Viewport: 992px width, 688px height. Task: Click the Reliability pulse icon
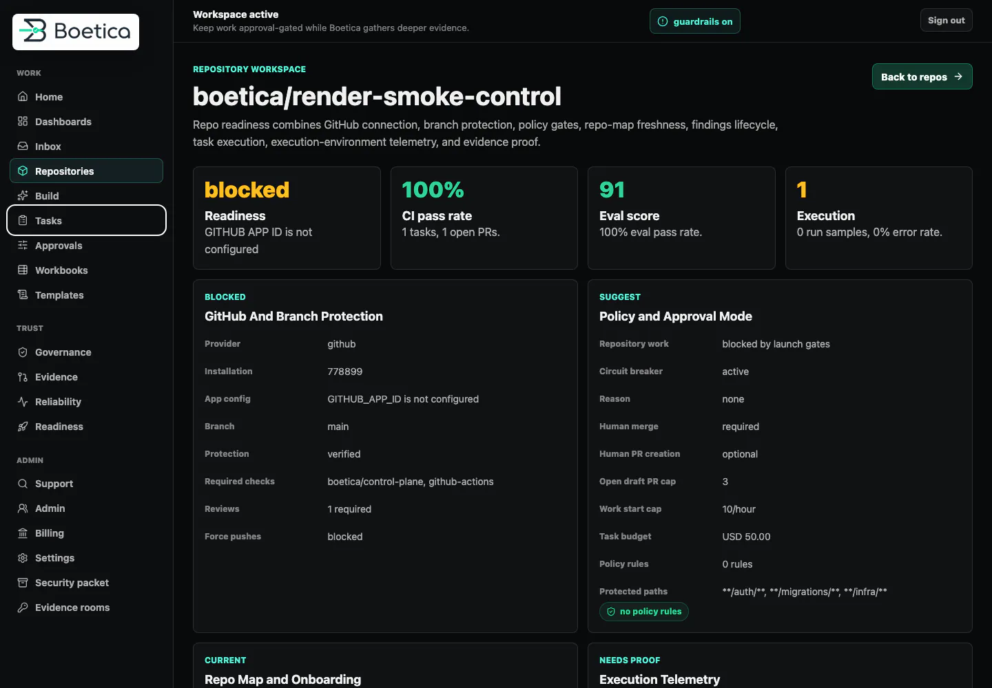click(23, 402)
